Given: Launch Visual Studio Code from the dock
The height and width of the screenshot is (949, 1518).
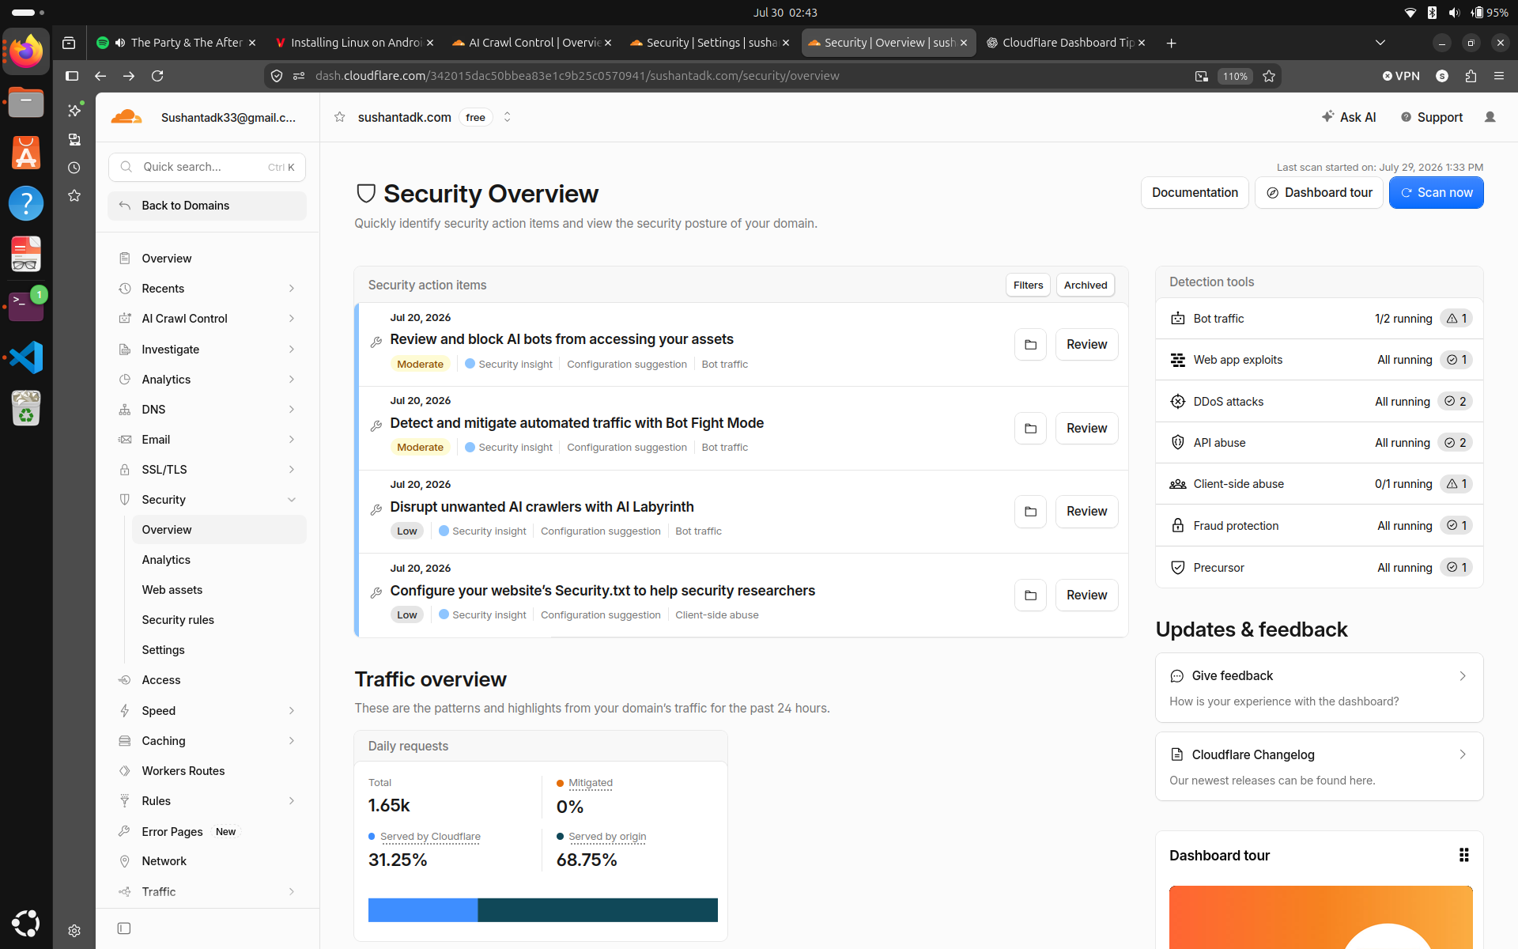Looking at the screenshot, I should (x=26, y=357).
